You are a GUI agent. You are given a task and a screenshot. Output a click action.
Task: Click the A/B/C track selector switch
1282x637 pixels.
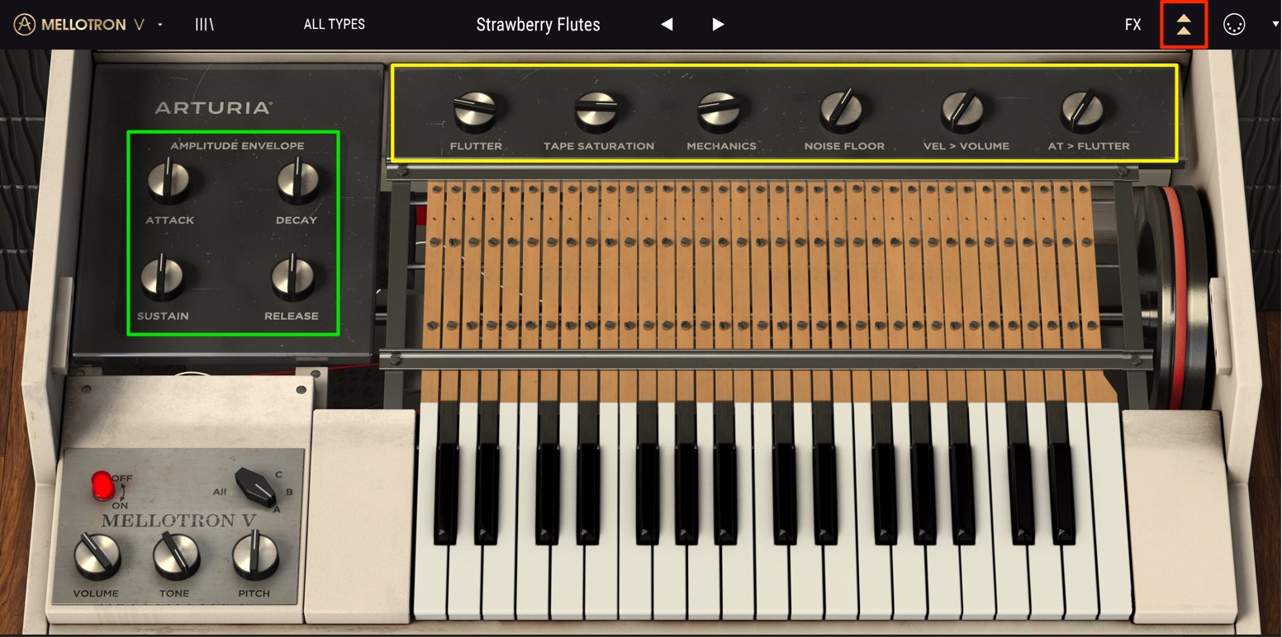(x=255, y=487)
